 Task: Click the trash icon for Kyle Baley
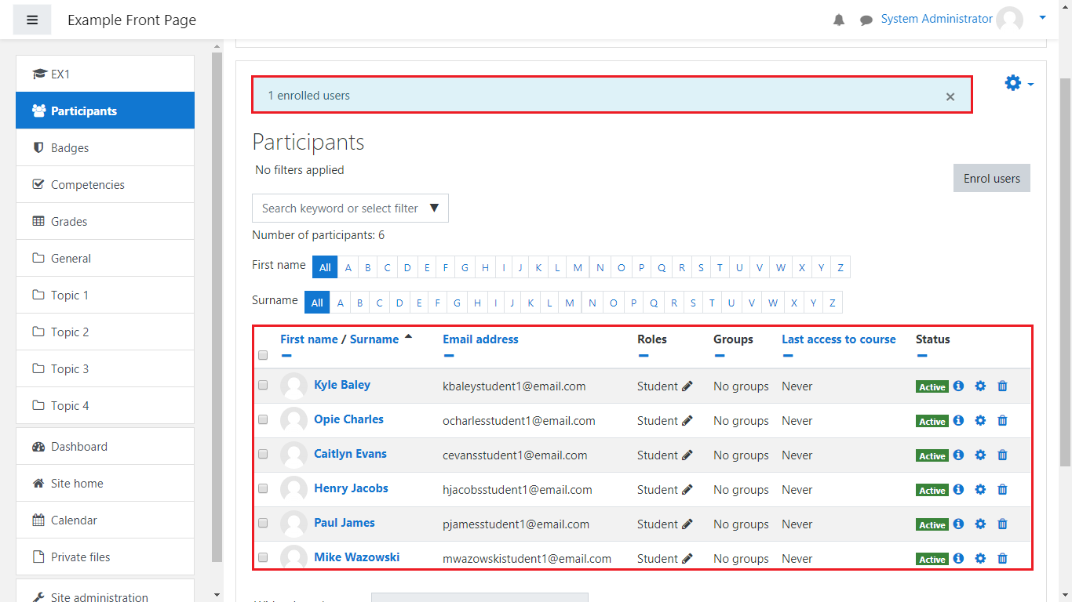click(x=1002, y=386)
